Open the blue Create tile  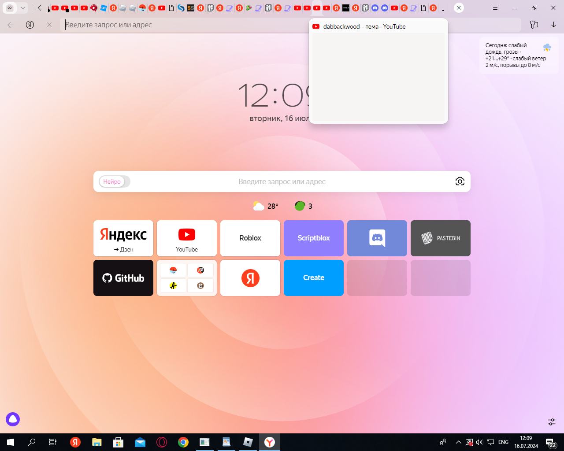(314, 278)
